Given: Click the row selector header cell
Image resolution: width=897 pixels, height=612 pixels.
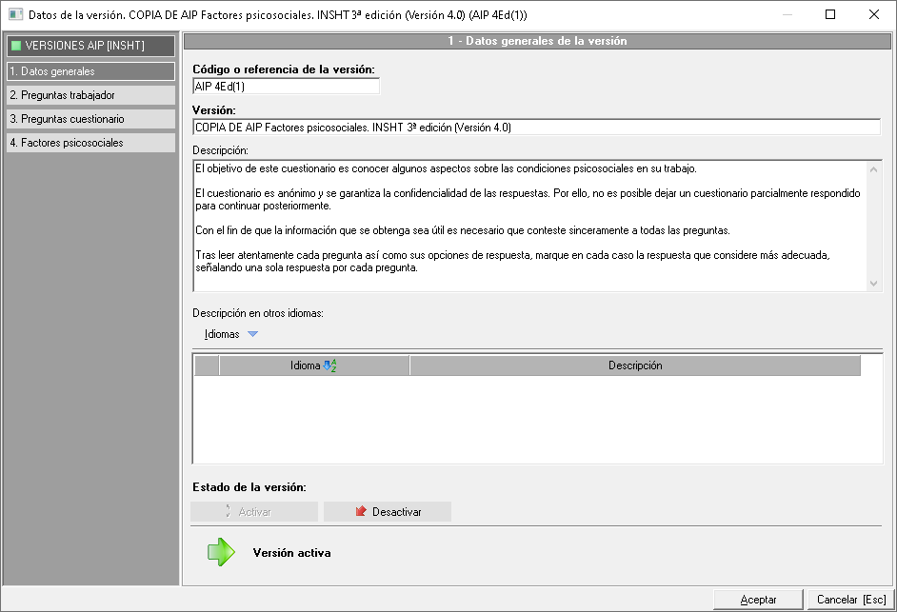Looking at the screenshot, I should tap(207, 365).
